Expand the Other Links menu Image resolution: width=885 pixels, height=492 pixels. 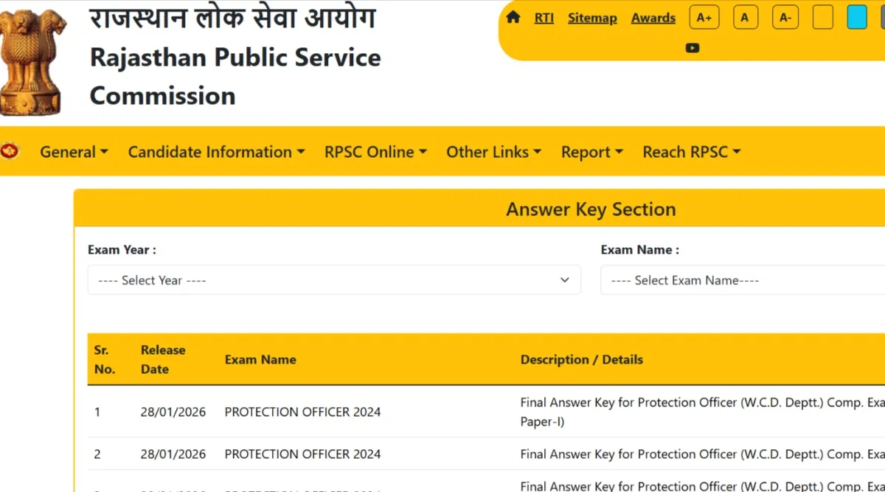tap(493, 152)
